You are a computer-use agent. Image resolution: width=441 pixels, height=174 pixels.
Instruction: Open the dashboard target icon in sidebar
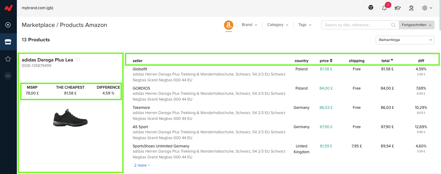coord(8,25)
